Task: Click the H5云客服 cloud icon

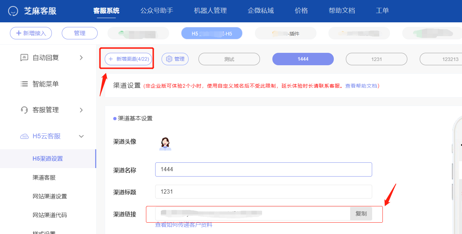Action: click(24, 136)
